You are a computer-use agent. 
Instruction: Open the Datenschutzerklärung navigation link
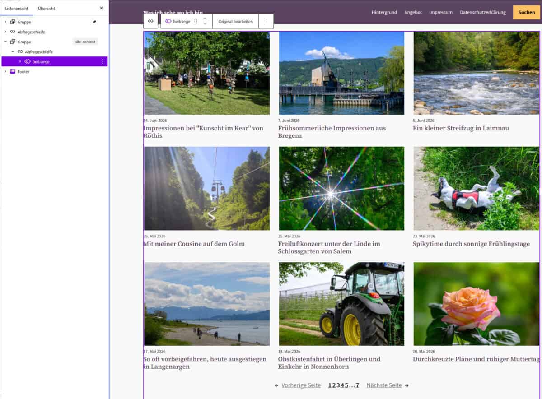pos(482,12)
